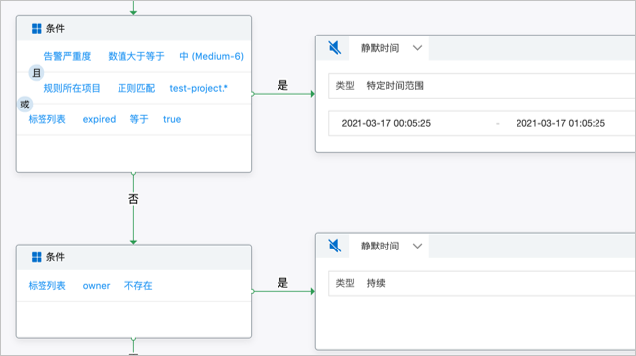Click the expired label key
636x356 pixels.
[x=99, y=119]
